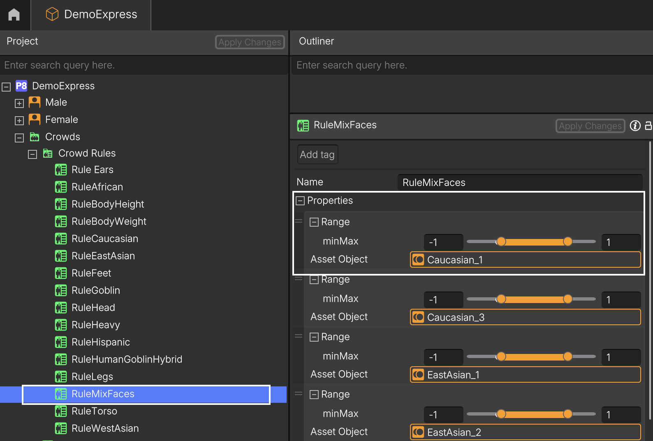Click the RuleMixFaces header rule icon
653x441 pixels.
tap(303, 125)
